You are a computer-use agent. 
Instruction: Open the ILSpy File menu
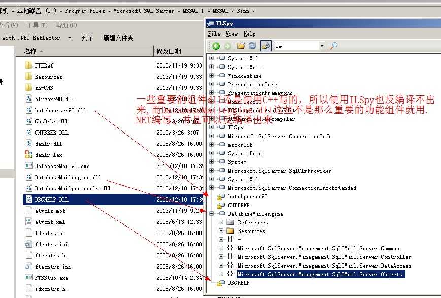click(214, 34)
